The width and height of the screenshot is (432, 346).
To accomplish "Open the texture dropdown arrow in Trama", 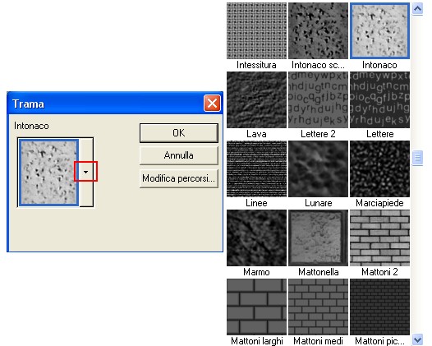I will [x=86, y=172].
